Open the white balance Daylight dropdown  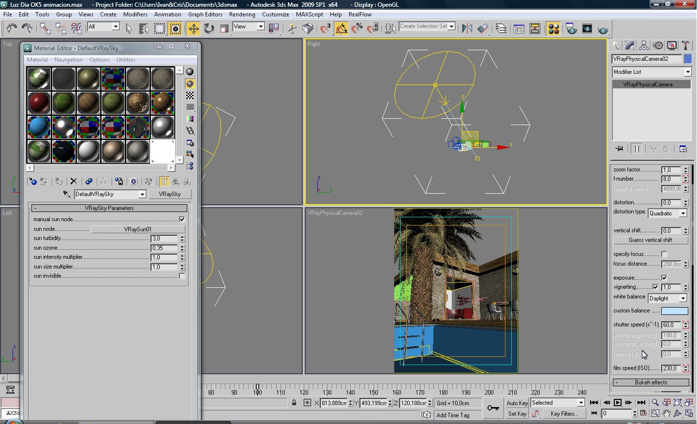pyautogui.click(x=667, y=298)
